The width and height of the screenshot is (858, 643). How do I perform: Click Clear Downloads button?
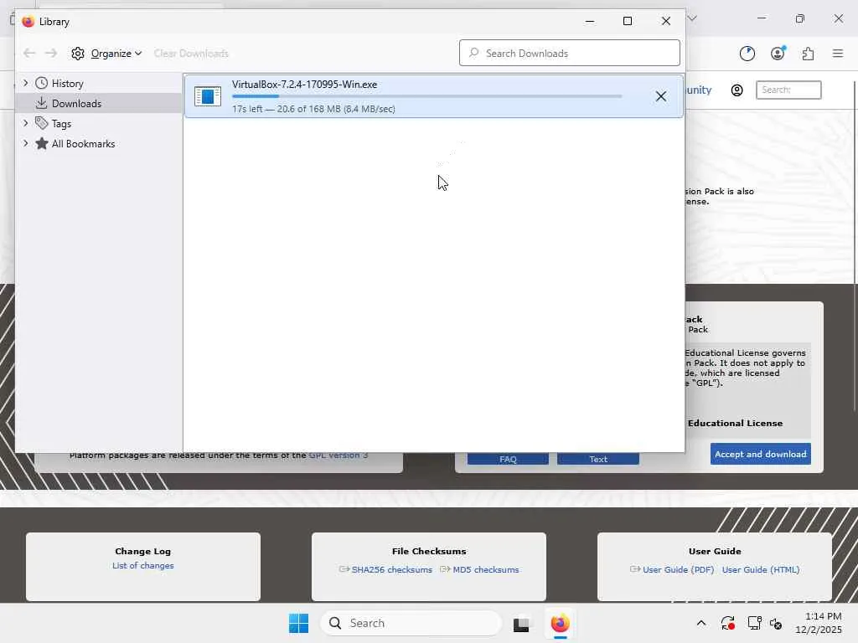click(x=191, y=53)
